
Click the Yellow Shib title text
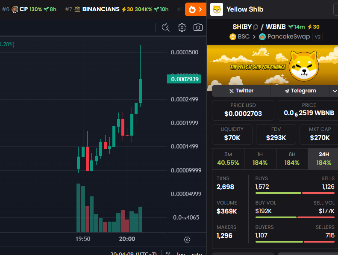click(x=245, y=9)
